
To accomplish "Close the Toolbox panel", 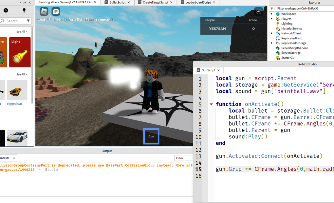I will coord(29,3).
